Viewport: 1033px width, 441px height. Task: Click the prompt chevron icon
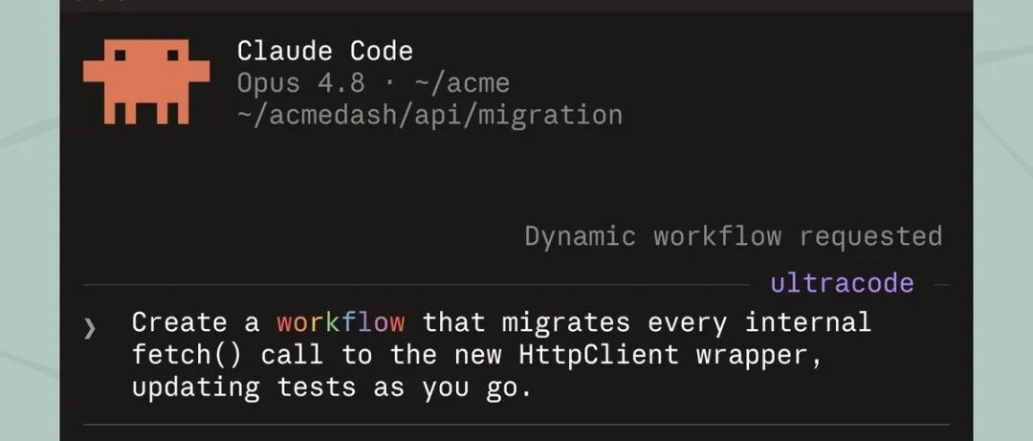(x=90, y=327)
